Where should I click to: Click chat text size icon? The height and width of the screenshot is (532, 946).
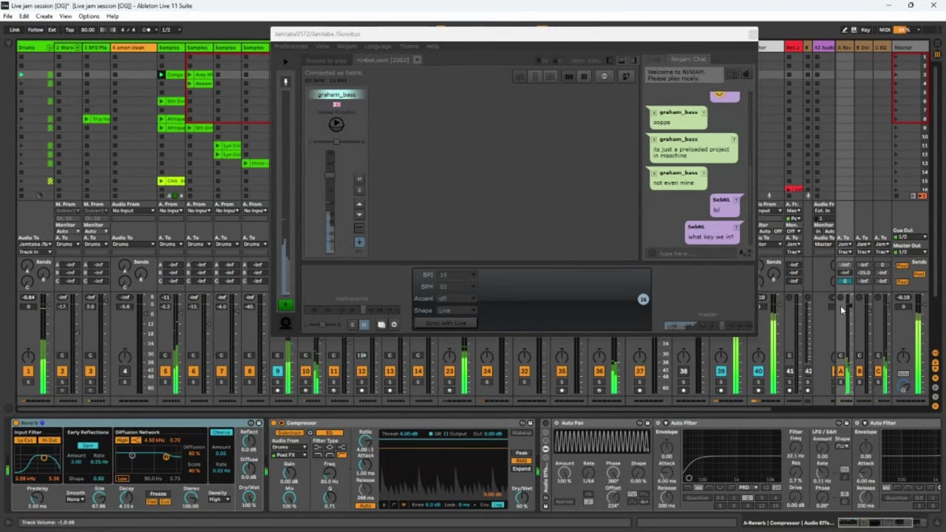point(744,253)
